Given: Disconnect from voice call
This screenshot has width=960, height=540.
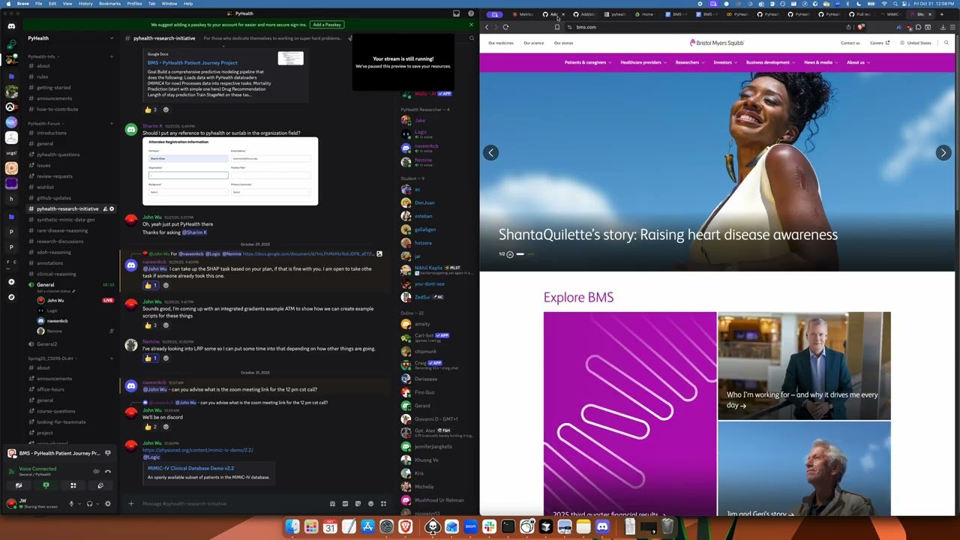Looking at the screenshot, I should pyautogui.click(x=108, y=472).
